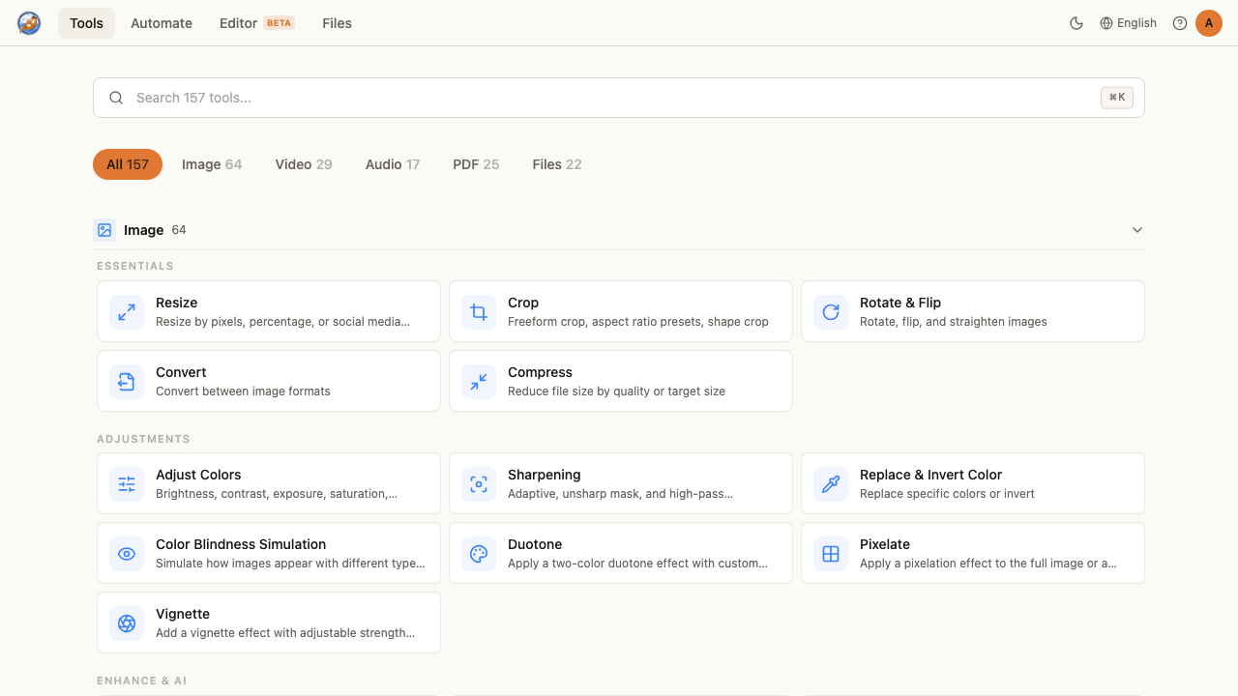Image resolution: width=1238 pixels, height=696 pixels.
Task: Open the Editor BETA tab
Action: [256, 23]
